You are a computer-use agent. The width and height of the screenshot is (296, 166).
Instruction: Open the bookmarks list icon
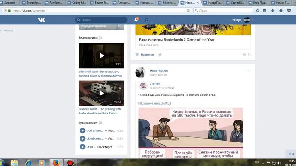265,11
